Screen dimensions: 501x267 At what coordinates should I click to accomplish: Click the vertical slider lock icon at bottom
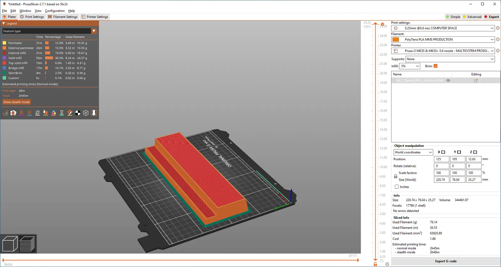(x=375, y=264)
